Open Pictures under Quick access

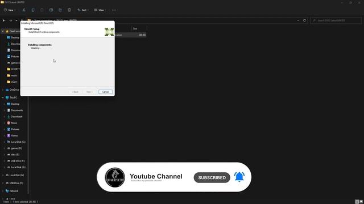[13, 57]
